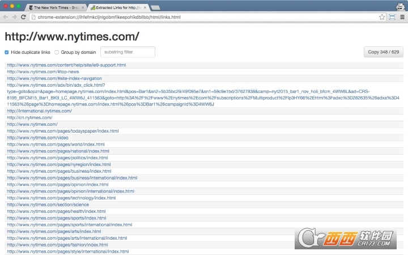This screenshot has height=255, width=408.
Task: Open the arts/international/index.html link
Action: click(x=67, y=238)
